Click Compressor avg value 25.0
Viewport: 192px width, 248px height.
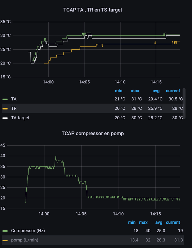tap(161, 231)
